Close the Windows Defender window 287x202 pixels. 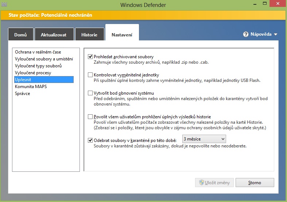(278, 4)
